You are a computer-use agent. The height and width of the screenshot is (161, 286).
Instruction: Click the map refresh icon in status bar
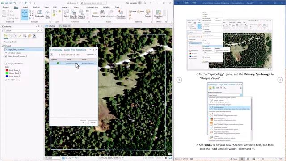coord(170,158)
